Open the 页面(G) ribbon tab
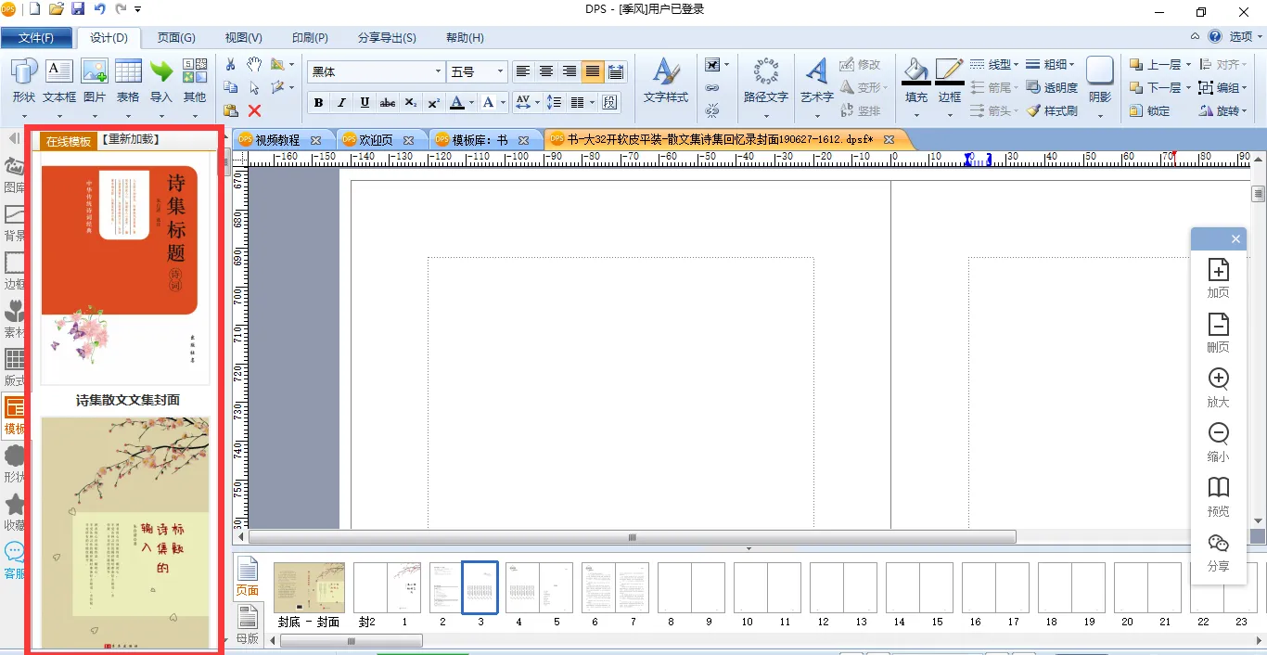This screenshot has height=655, width=1267. click(x=175, y=38)
